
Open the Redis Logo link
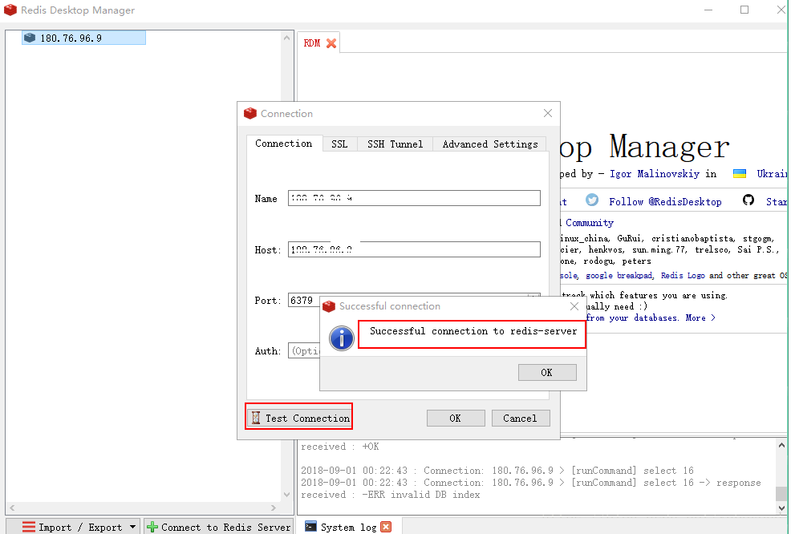pos(683,275)
